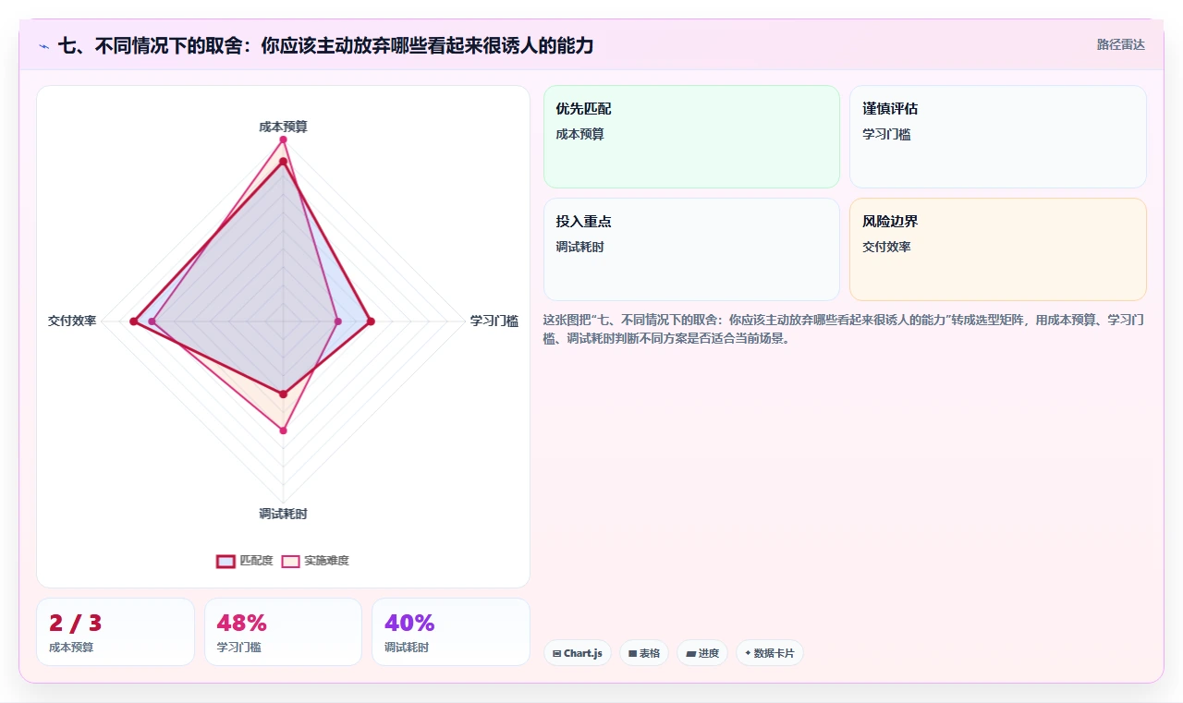Screen dimensions: 1183x703
Task: Click the 表格 chip icon
Action: coord(632,653)
